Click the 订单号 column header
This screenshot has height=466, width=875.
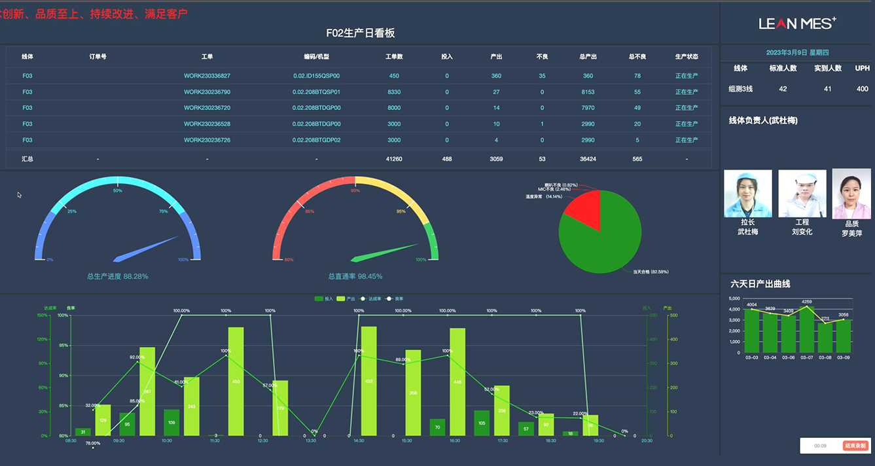(98, 57)
